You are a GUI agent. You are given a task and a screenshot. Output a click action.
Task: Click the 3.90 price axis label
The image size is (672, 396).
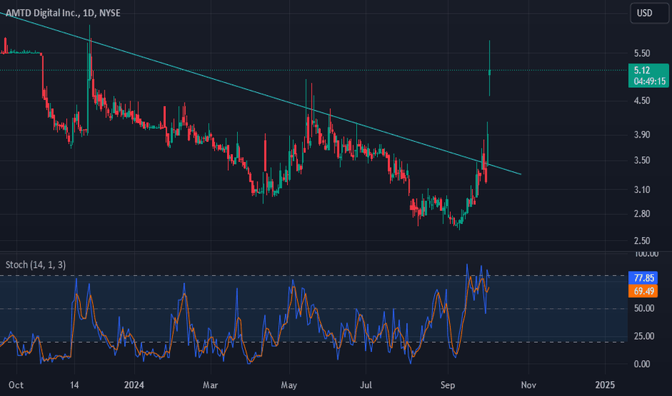(x=642, y=135)
